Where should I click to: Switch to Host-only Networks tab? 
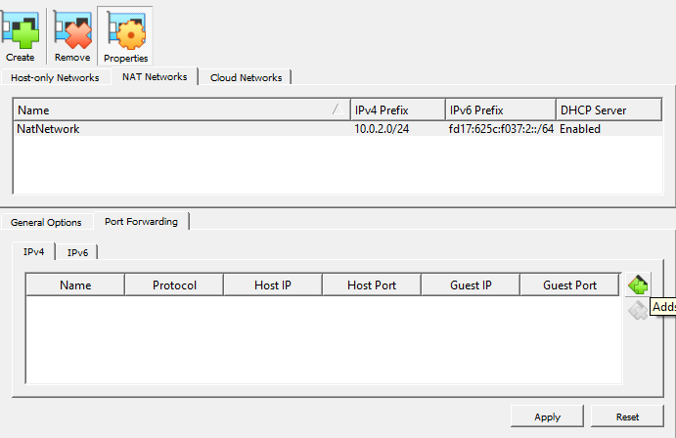55,77
